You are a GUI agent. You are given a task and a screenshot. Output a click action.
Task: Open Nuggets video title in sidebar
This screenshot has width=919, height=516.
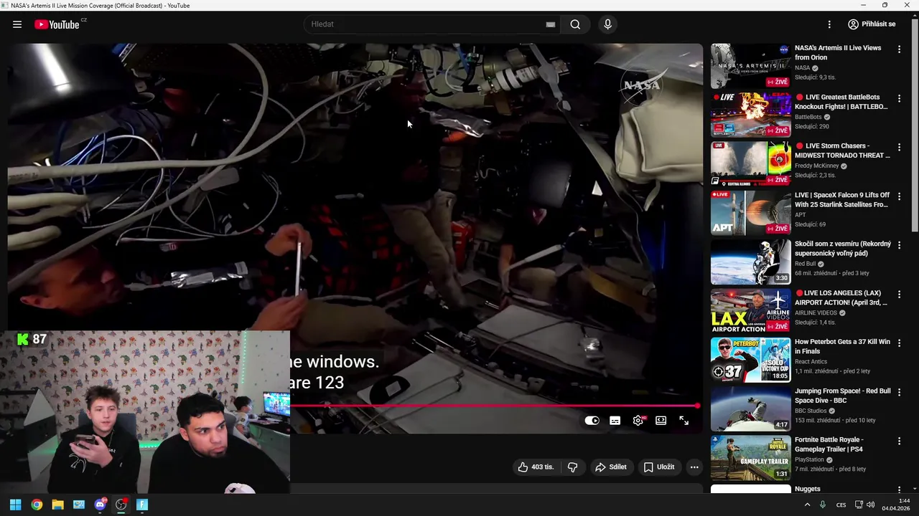pos(807,489)
